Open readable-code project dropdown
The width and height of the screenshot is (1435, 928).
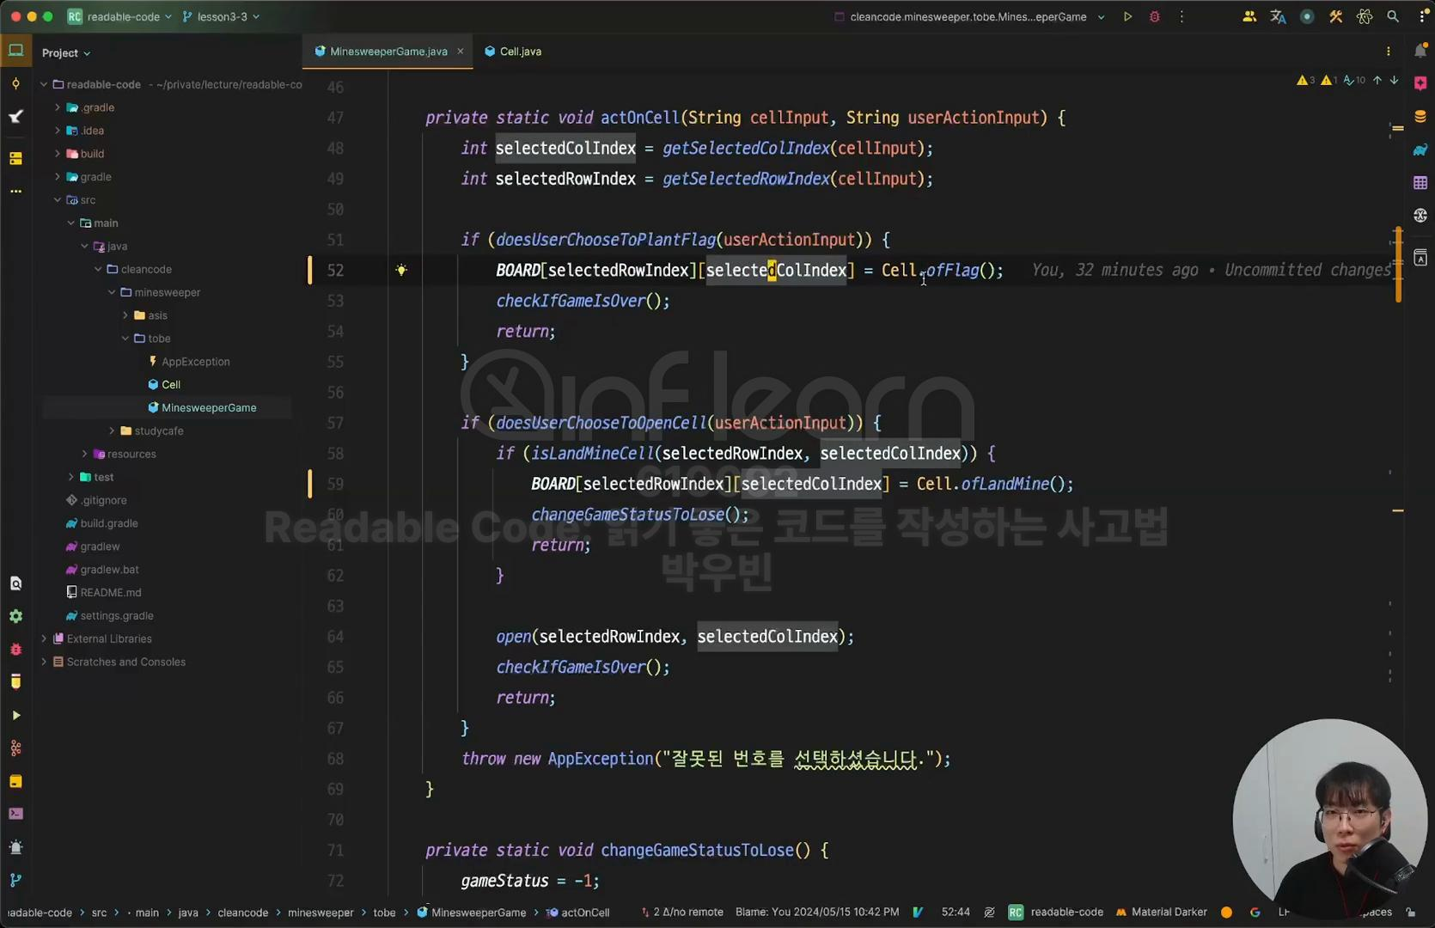[119, 16]
